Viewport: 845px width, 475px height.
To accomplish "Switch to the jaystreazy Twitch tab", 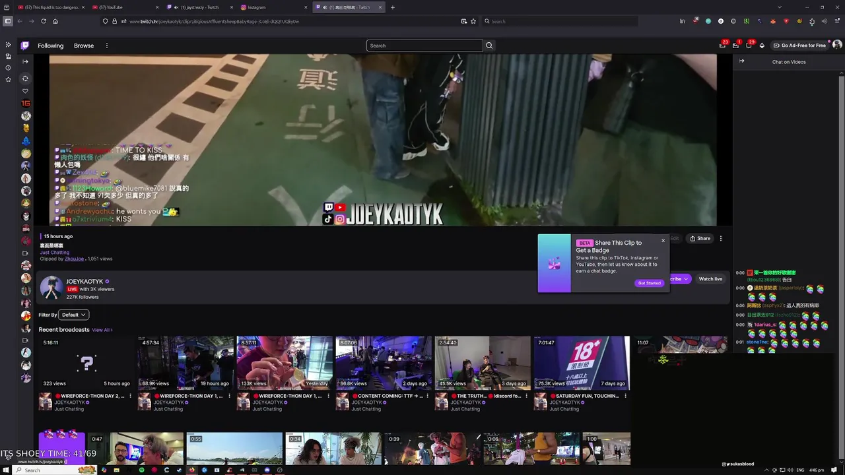I will (x=199, y=7).
